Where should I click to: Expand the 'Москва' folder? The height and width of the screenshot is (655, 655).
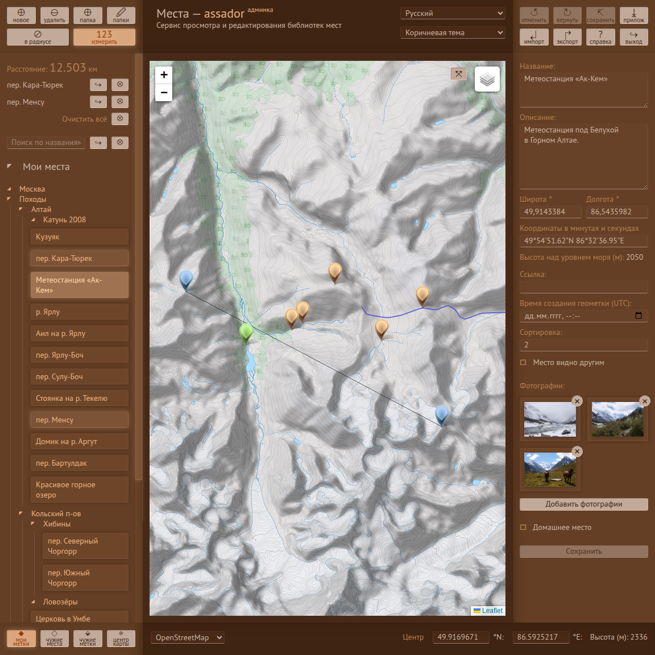point(9,189)
